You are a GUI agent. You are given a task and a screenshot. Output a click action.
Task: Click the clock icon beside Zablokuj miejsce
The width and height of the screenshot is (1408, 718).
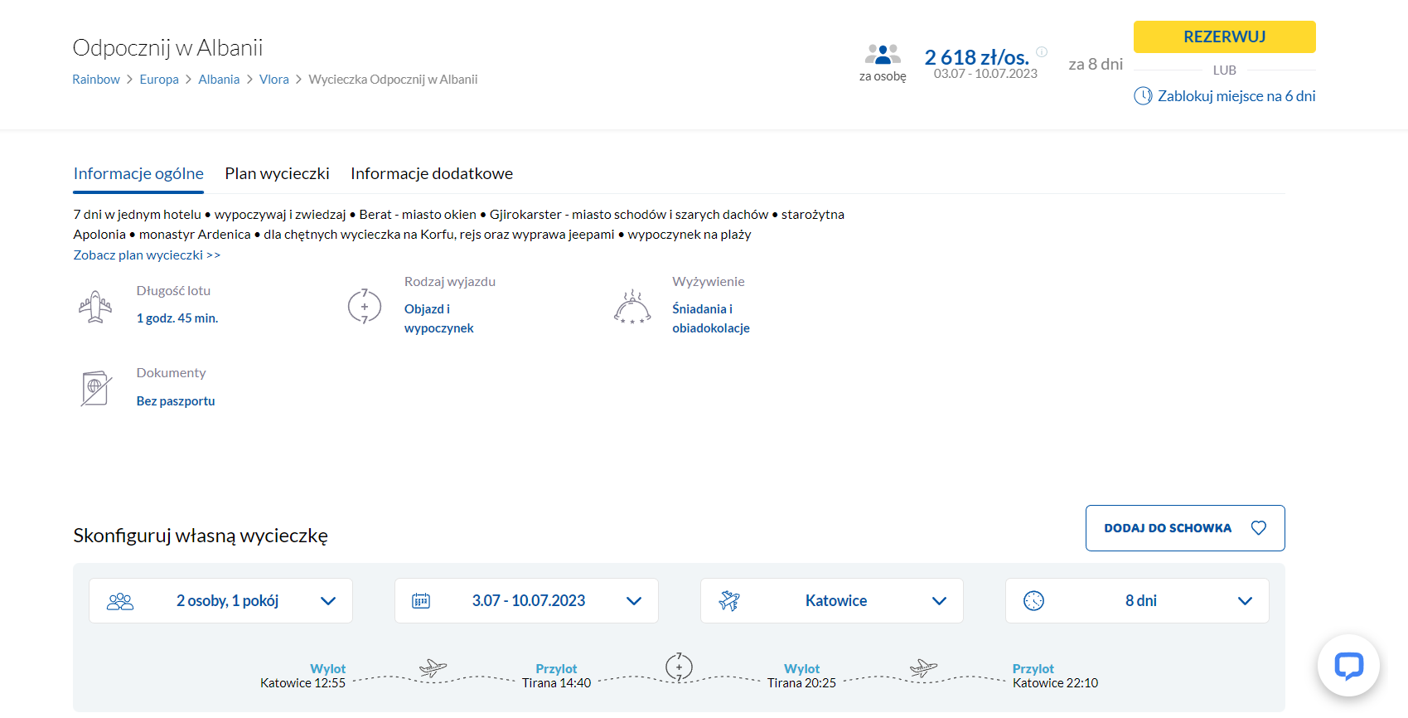pos(1143,96)
